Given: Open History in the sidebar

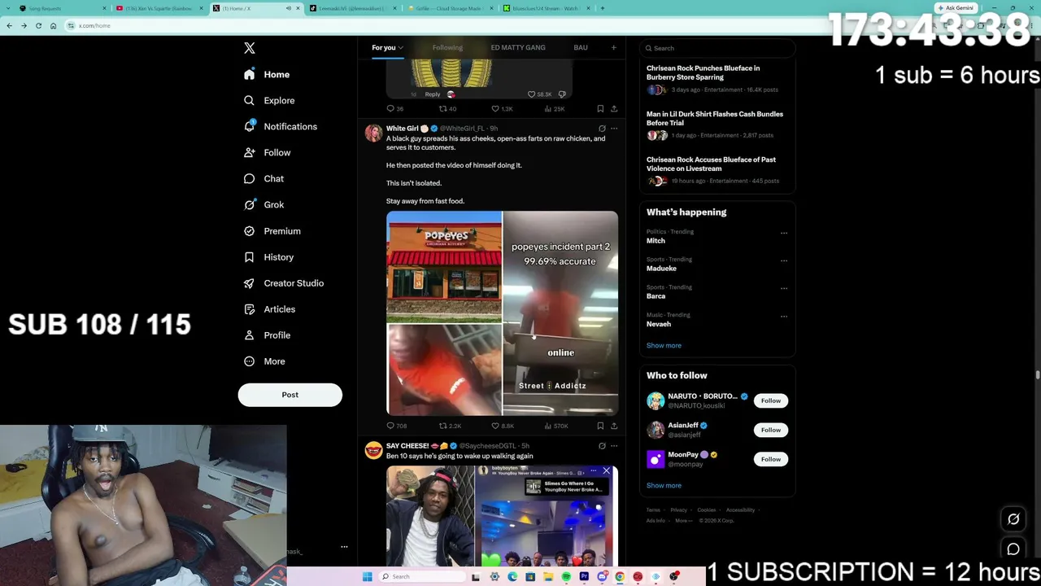Looking at the screenshot, I should [268, 256].
